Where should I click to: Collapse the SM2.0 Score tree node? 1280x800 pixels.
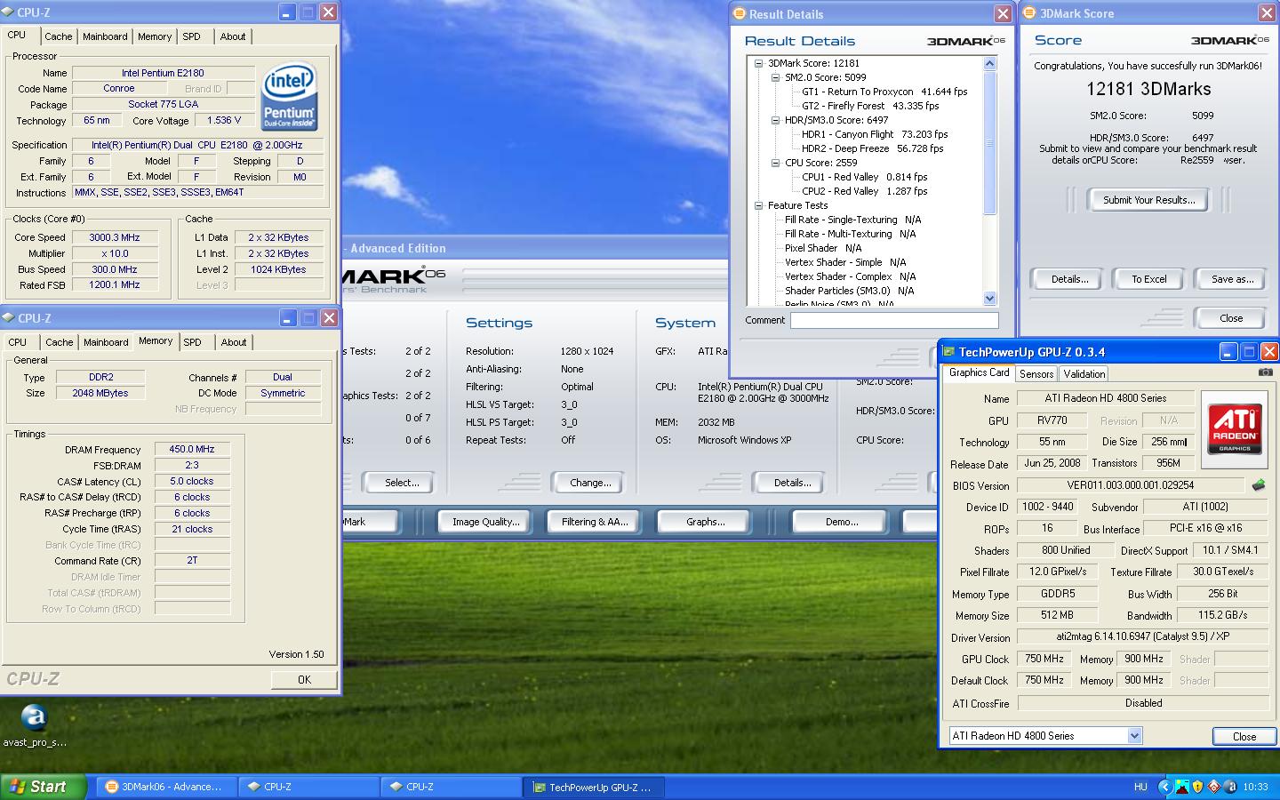pos(775,77)
